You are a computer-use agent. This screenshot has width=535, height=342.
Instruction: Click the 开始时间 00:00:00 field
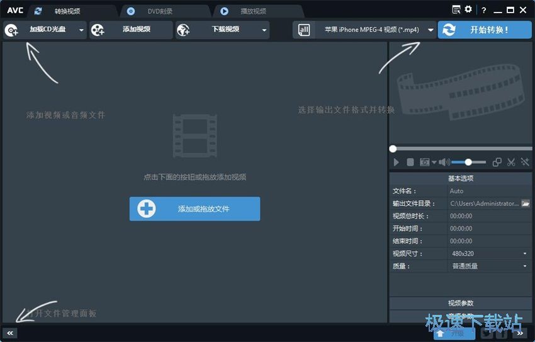tap(489, 229)
